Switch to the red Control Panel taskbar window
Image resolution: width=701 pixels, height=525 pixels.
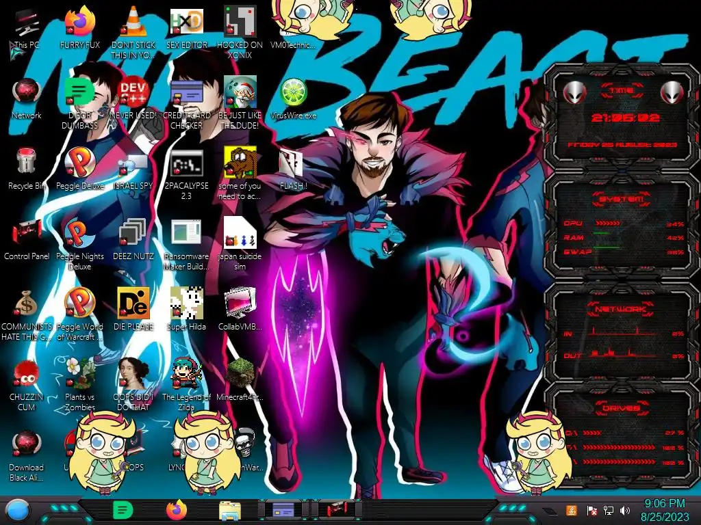pos(336,510)
